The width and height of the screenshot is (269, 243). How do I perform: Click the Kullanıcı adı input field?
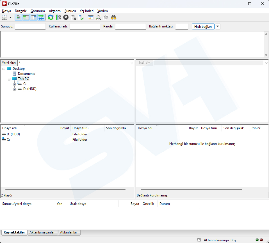click(85, 27)
